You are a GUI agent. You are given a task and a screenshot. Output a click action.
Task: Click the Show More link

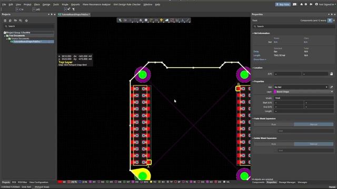[260, 59]
